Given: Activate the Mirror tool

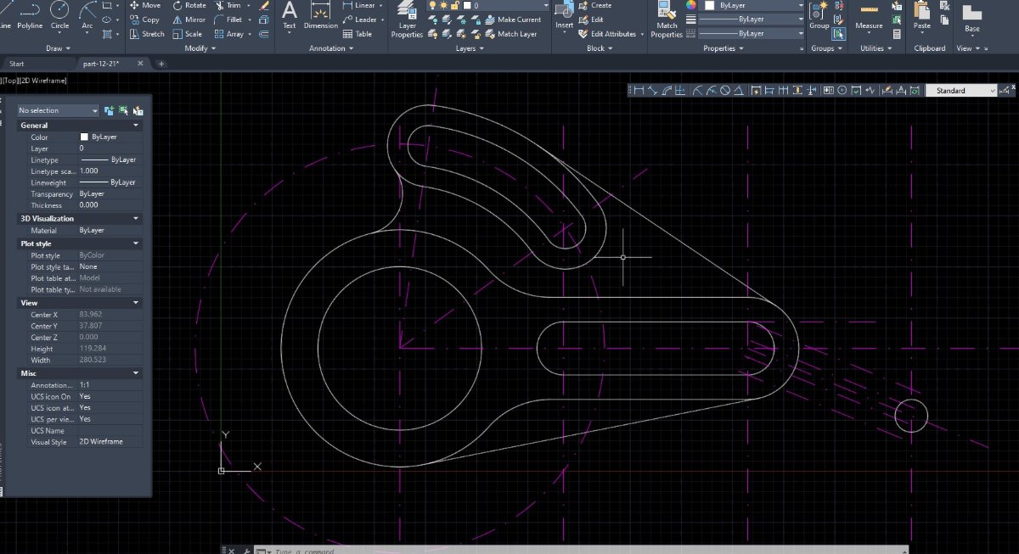Looking at the screenshot, I should [189, 20].
